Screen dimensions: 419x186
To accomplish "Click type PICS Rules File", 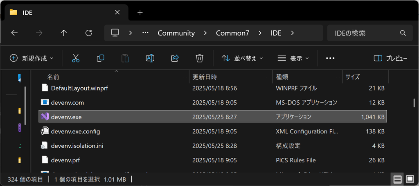I will click(x=295, y=160).
